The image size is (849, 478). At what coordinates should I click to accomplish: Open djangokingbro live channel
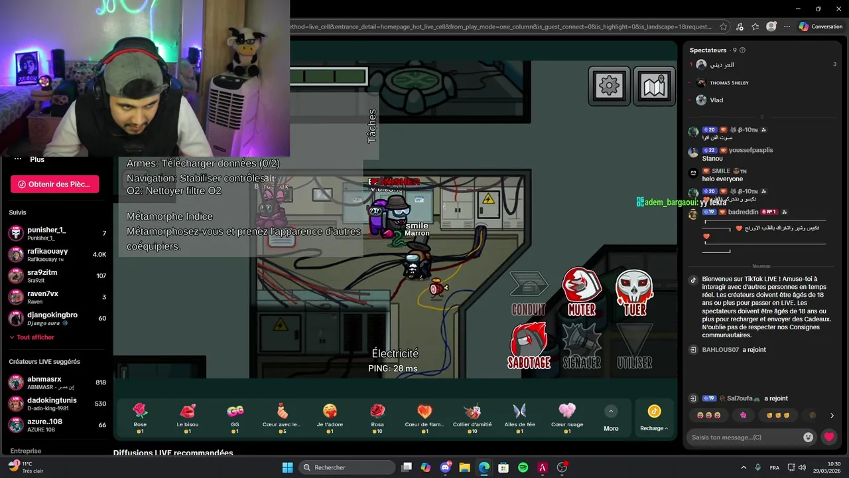pos(57,318)
